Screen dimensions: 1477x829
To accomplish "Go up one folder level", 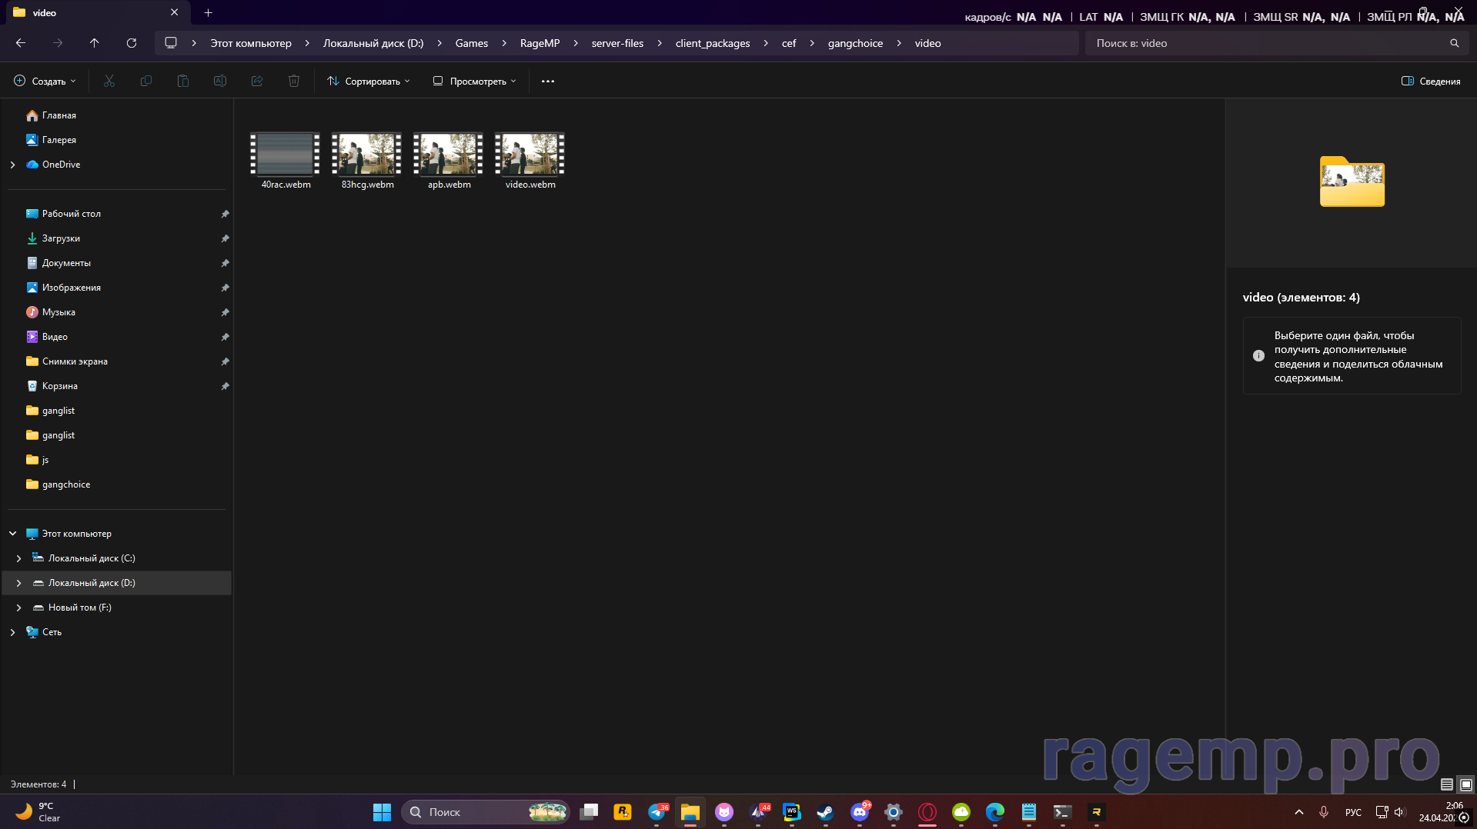I will 94,43.
